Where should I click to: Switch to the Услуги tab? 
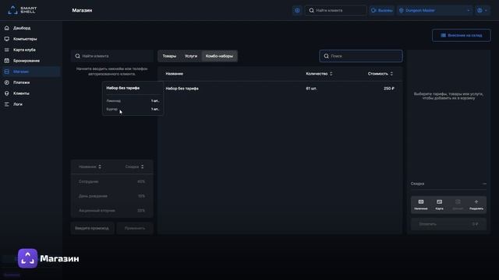(x=191, y=56)
